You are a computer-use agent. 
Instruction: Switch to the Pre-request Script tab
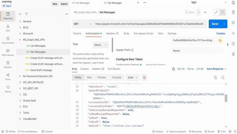[x=143, y=33]
